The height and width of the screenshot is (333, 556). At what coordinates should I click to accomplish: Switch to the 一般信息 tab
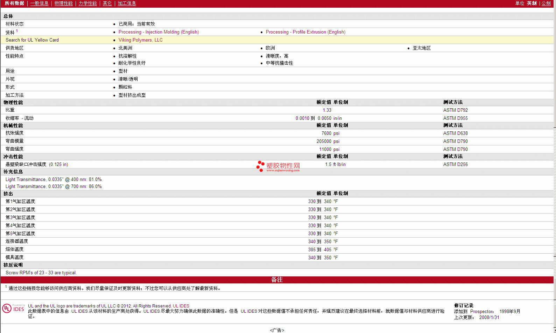click(x=39, y=3)
